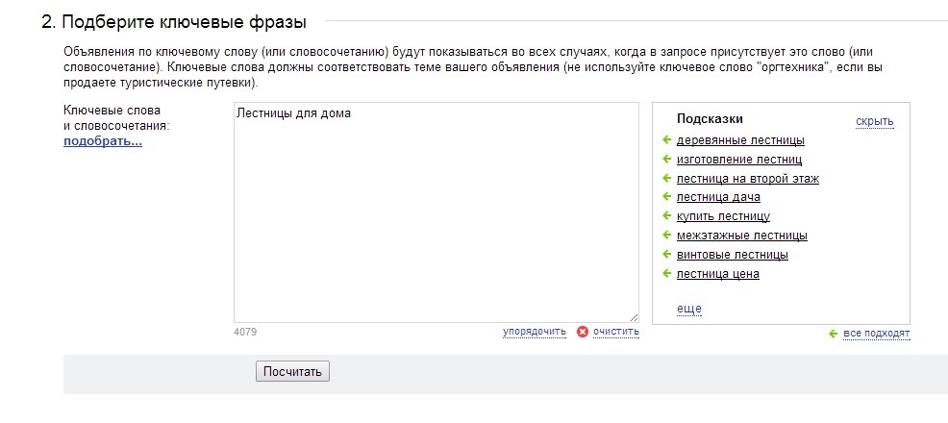Add all suggestions via "все подходят"
The height and width of the screenshot is (423, 948).
click(x=876, y=334)
